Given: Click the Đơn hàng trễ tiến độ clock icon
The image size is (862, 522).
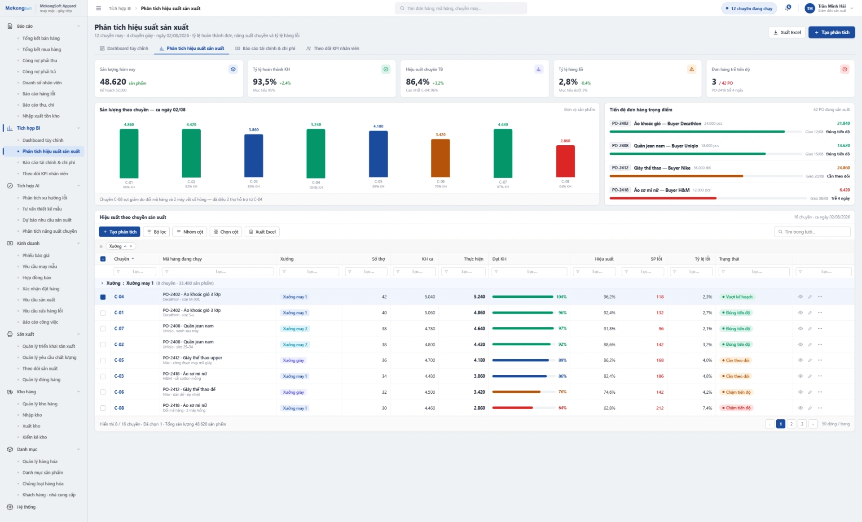Looking at the screenshot, I should point(844,70).
